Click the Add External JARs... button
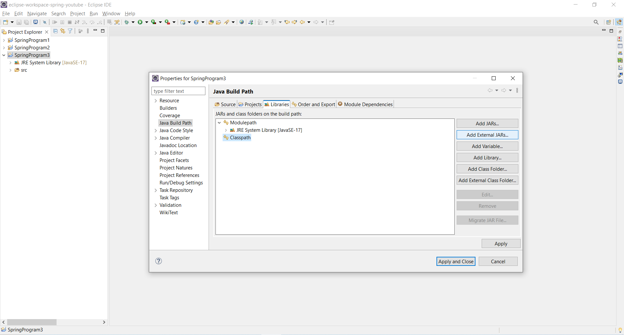624x335 pixels. [487, 135]
